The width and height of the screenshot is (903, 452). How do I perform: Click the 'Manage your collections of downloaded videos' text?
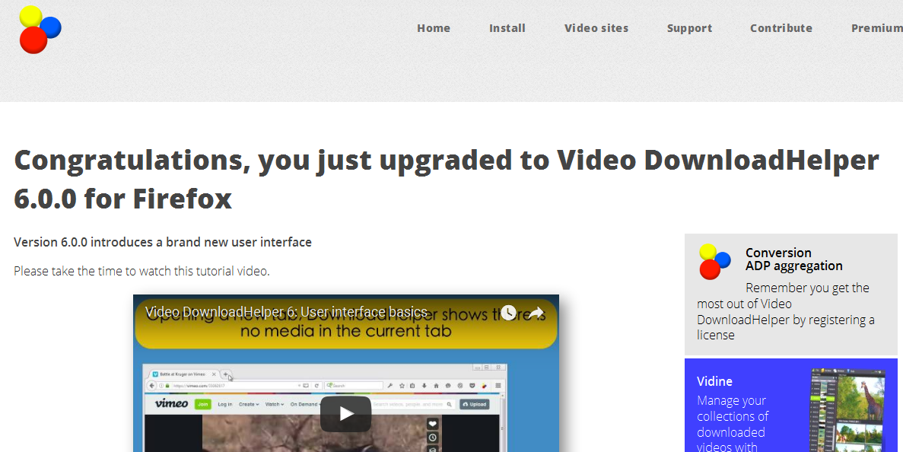[733, 423]
